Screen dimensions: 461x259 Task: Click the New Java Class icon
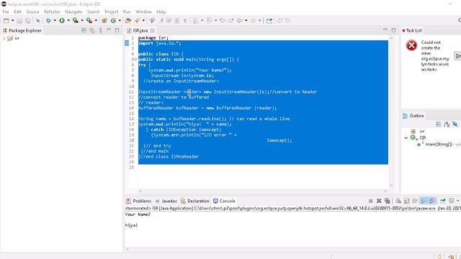113,21
